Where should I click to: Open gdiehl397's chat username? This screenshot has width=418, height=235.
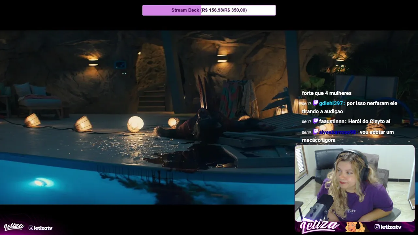[331, 103]
